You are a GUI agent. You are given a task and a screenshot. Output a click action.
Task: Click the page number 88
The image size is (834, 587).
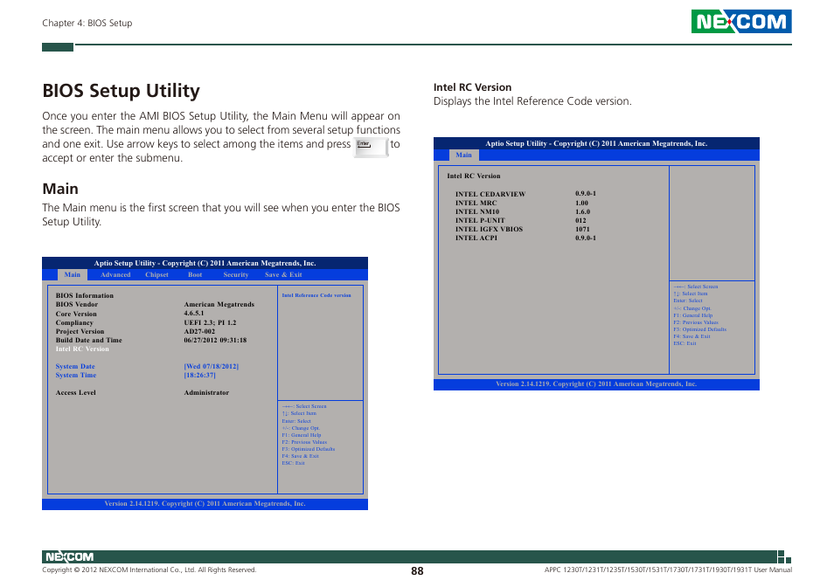tap(417, 571)
